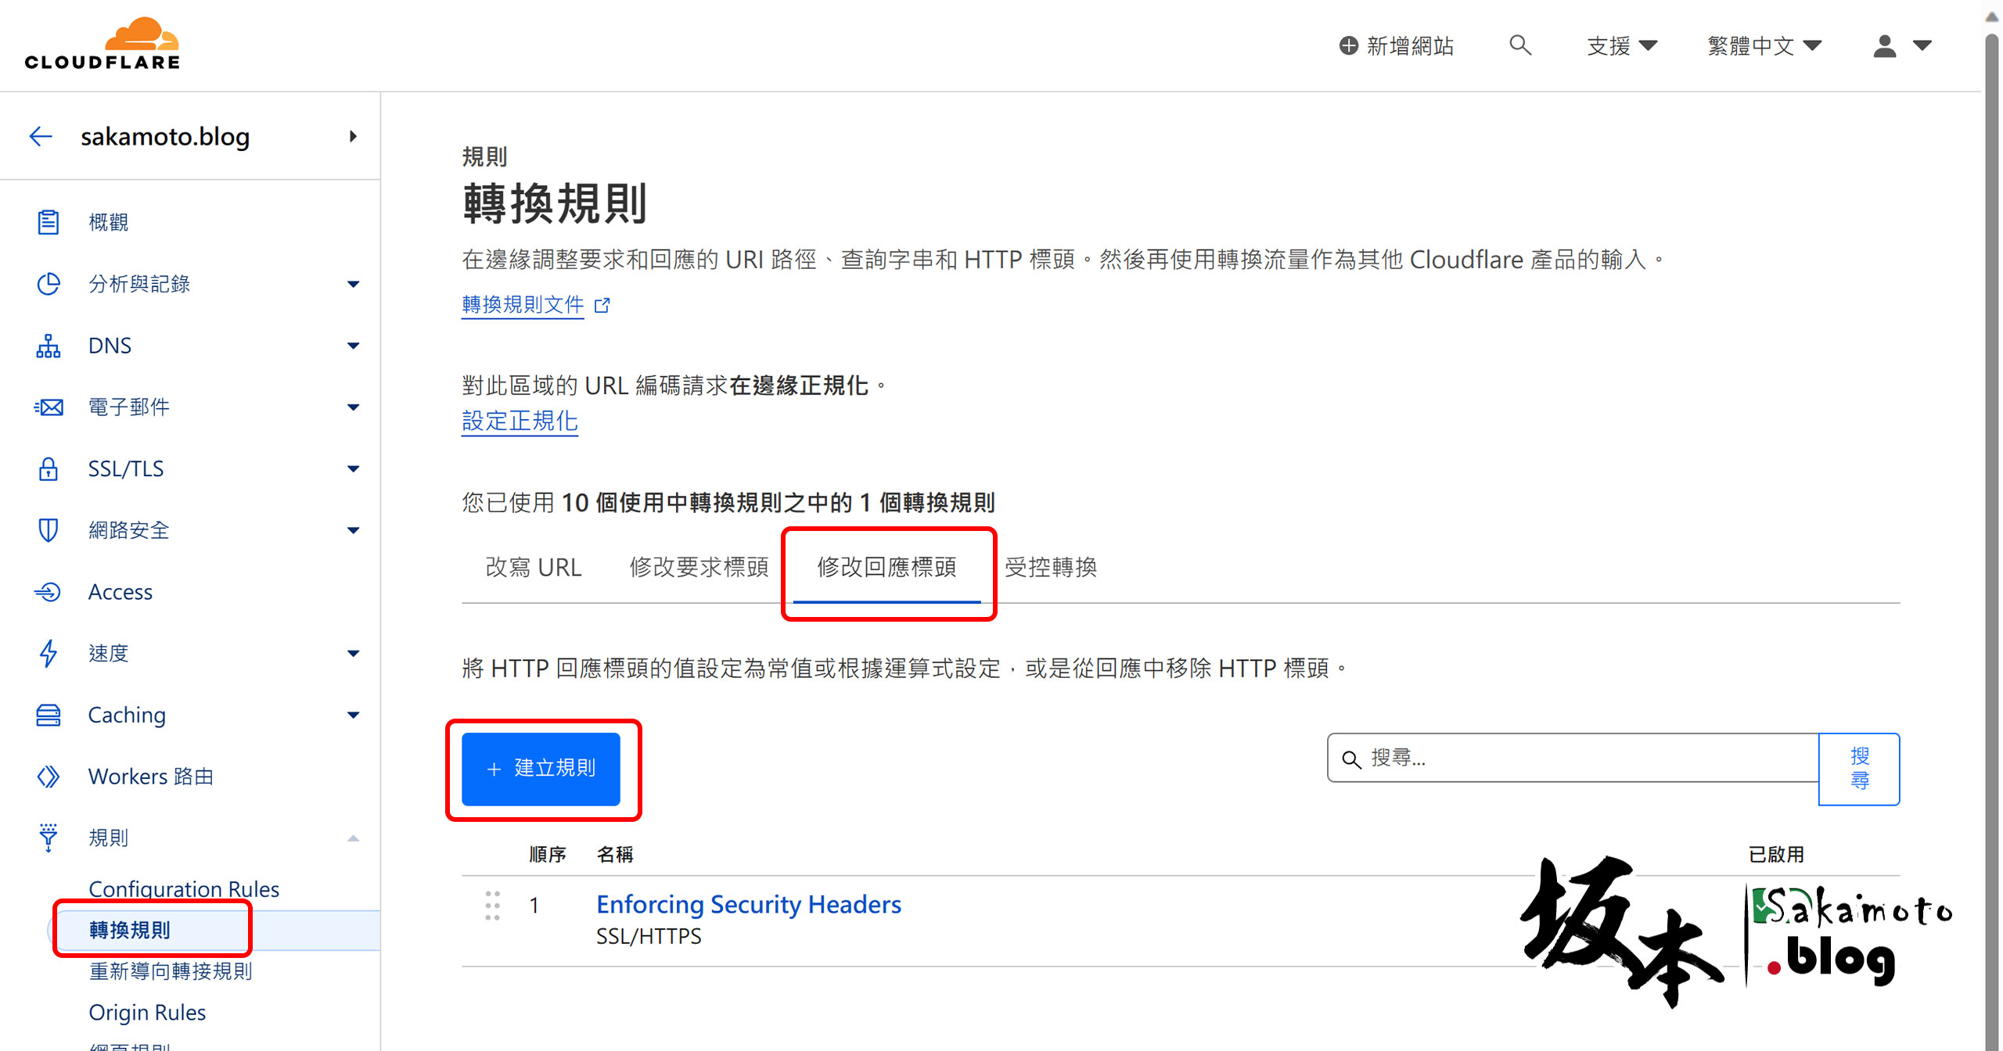Click the 網路安全 shield icon
The width and height of the screenshot is (2003, 1051).
(x=48, y=530)
